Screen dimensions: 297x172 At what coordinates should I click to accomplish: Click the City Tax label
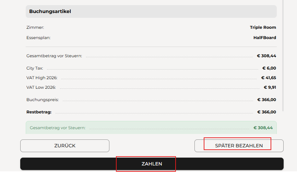(x=35, y=68)
